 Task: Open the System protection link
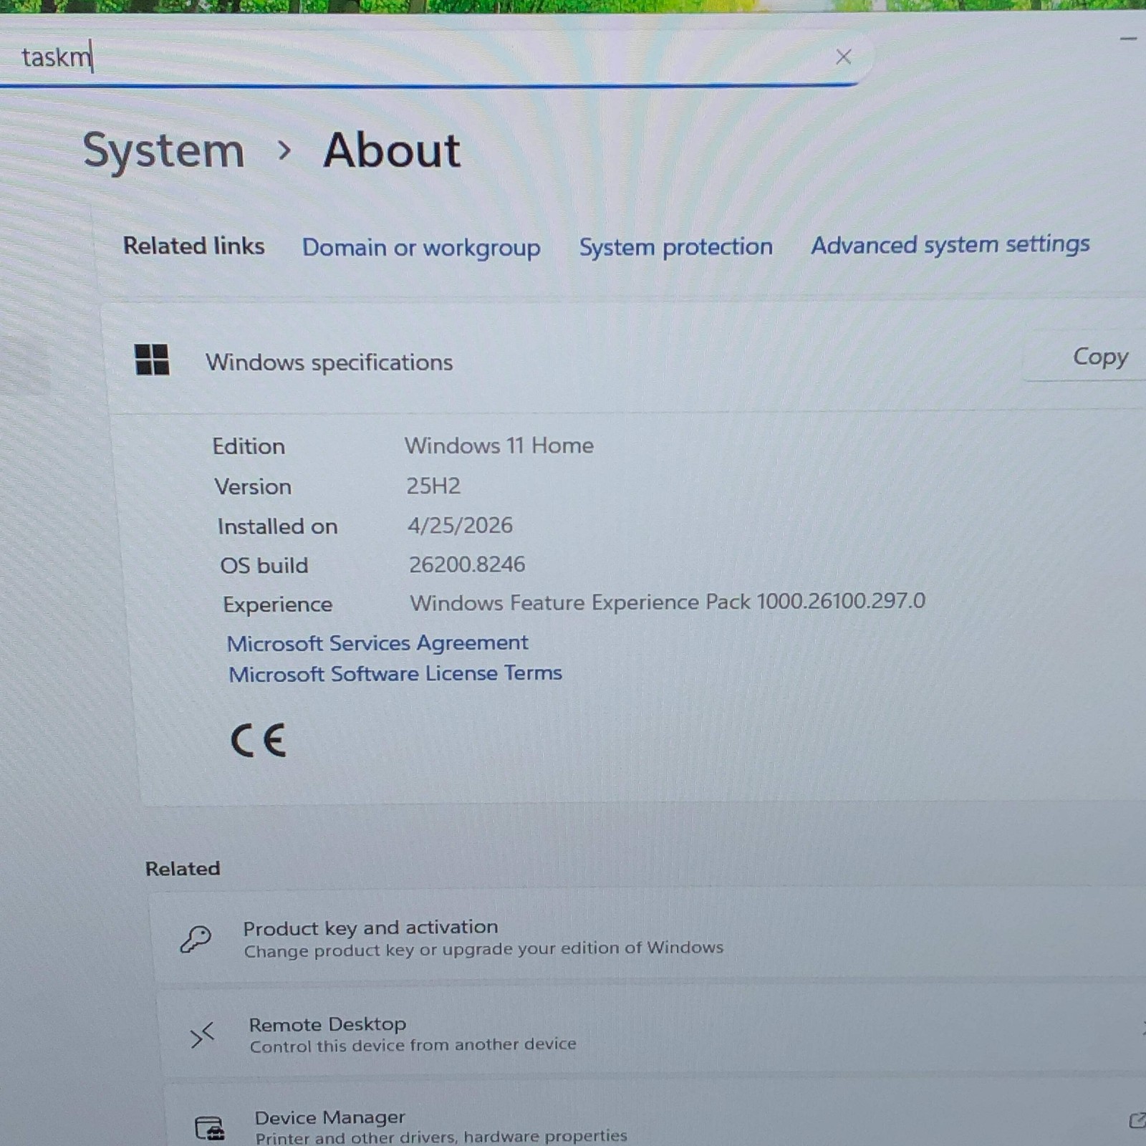[x=675, y=246]
